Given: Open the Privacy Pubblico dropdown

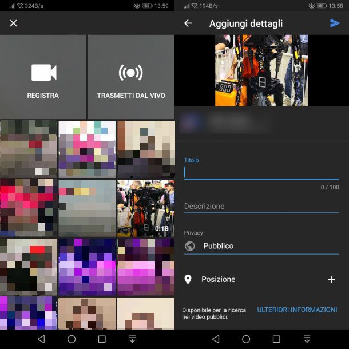Looking at the screenshot, I should coord(261,246).
